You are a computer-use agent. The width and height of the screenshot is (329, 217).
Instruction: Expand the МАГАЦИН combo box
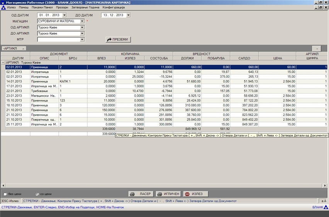click(x=82, y=21)
